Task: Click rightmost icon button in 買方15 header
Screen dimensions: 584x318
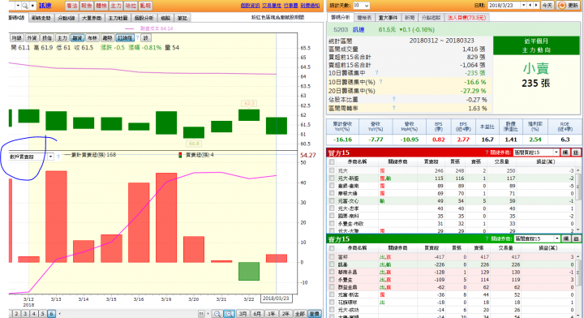Action: [575, 153]
